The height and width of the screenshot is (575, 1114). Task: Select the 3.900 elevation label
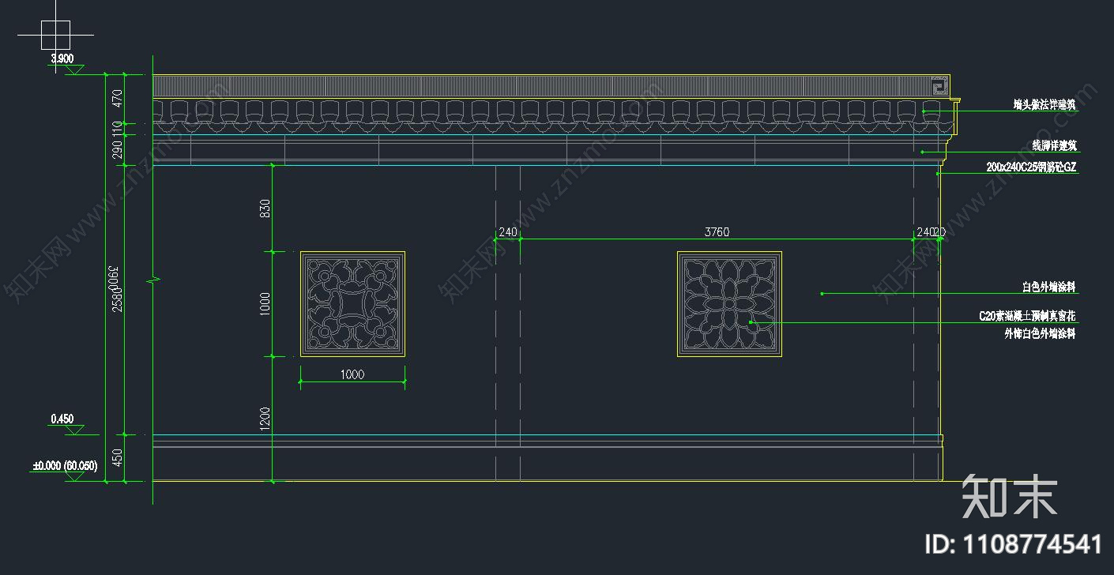pos(62,59)
